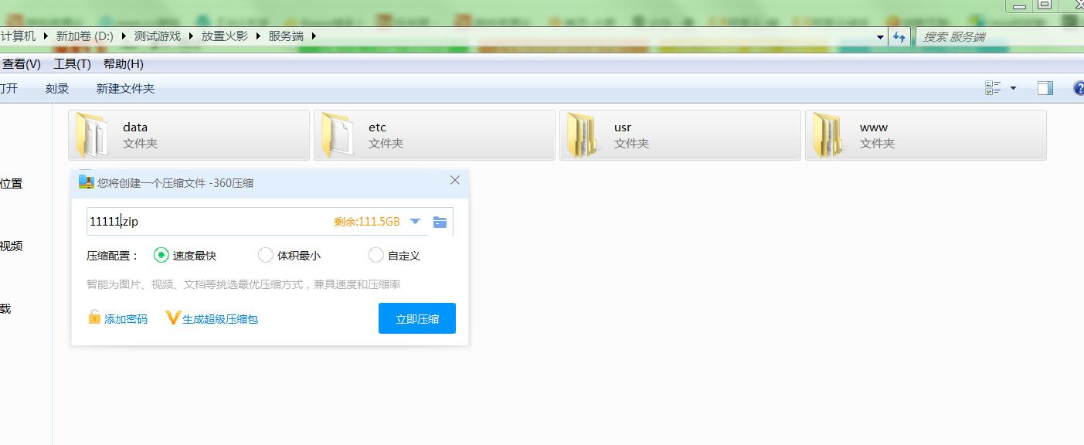This screenshot has width=1084, height=445.
Task: Open the data folder icon
Action: tap(91, 135)
